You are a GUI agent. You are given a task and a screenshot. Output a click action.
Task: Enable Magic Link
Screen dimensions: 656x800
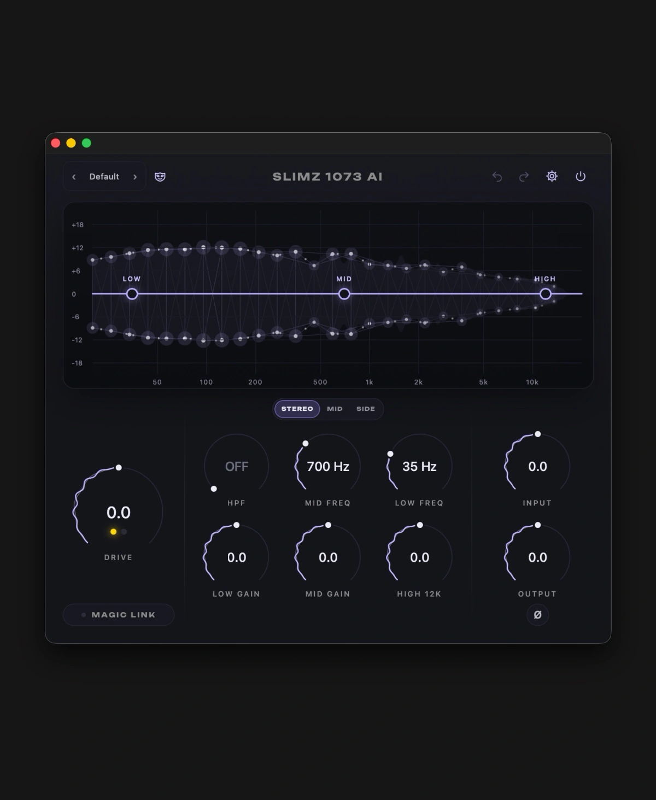point(119,615)
